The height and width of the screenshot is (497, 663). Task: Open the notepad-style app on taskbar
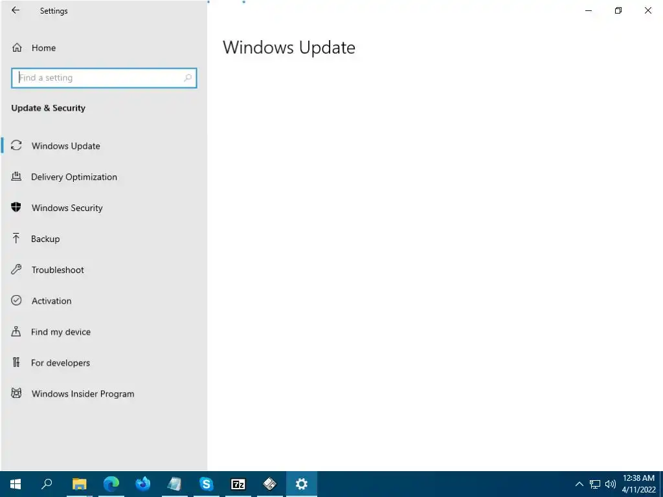point(174,484)
